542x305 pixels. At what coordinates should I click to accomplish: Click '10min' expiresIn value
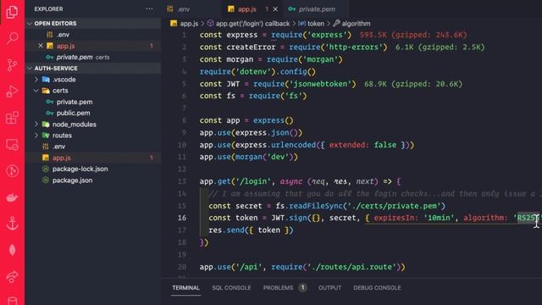tap(439, 218)
